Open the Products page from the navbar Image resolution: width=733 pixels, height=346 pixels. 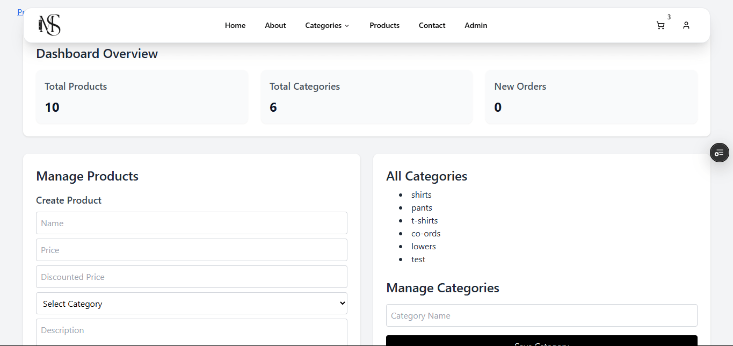[x=384, y=25]
